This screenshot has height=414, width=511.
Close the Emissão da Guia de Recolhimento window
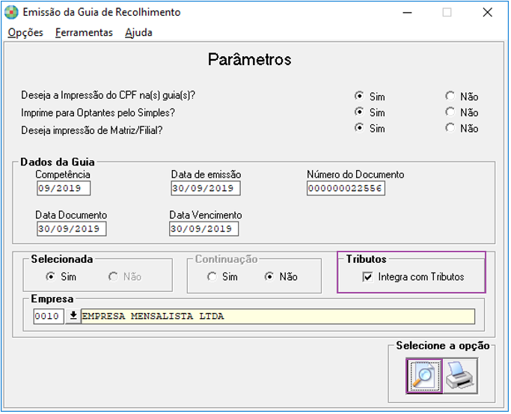pyautogui.click(x=488, y=13)
